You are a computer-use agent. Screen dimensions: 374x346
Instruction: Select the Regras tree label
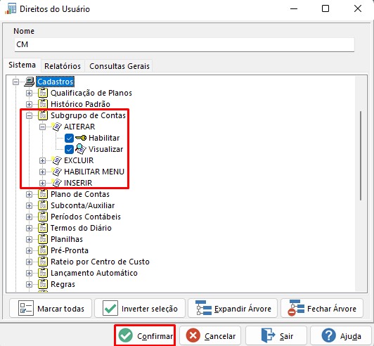click(x=63, y=284)
